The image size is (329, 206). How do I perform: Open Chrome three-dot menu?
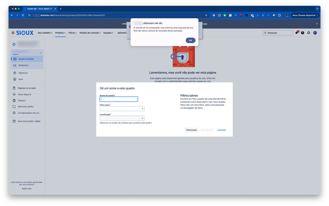tap(317, 15)
